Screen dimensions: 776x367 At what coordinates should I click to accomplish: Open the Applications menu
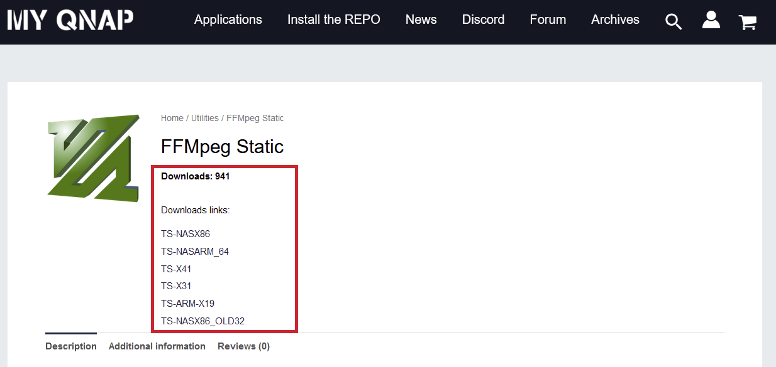(x=228, y=19)
